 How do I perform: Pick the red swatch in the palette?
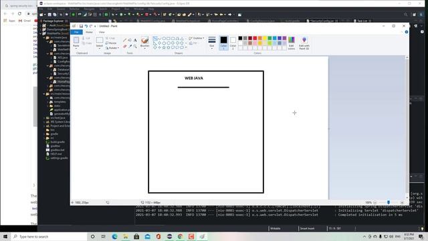coord(255,38)
